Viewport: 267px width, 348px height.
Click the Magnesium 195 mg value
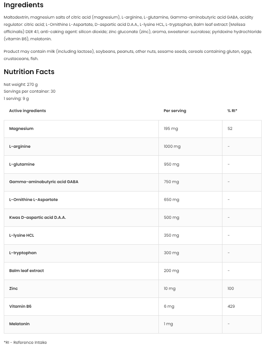(x=171, y=129)
